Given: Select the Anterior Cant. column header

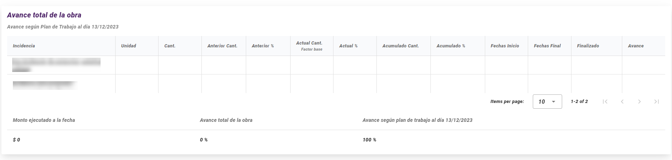Looking at the screenshot, I should [x=222, y=46].
